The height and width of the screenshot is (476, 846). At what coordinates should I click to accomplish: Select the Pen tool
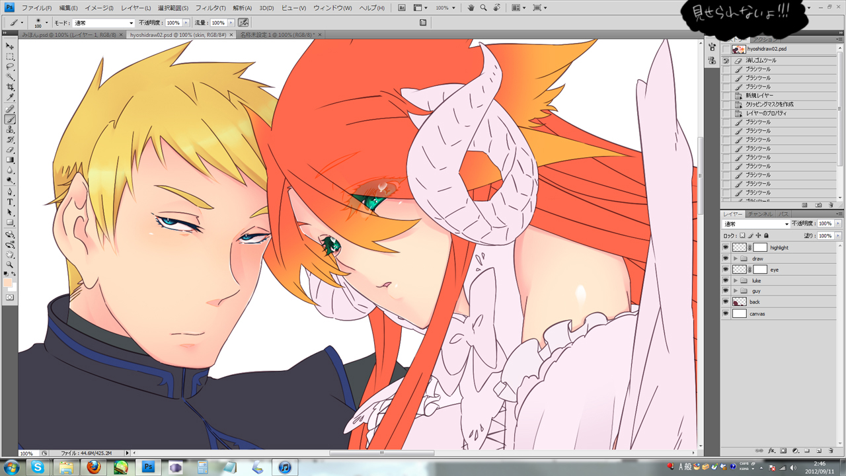tap(10, 192)
